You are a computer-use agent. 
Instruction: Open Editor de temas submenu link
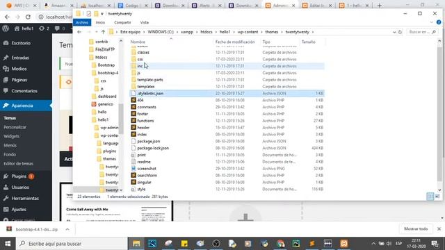pos(19,164)
